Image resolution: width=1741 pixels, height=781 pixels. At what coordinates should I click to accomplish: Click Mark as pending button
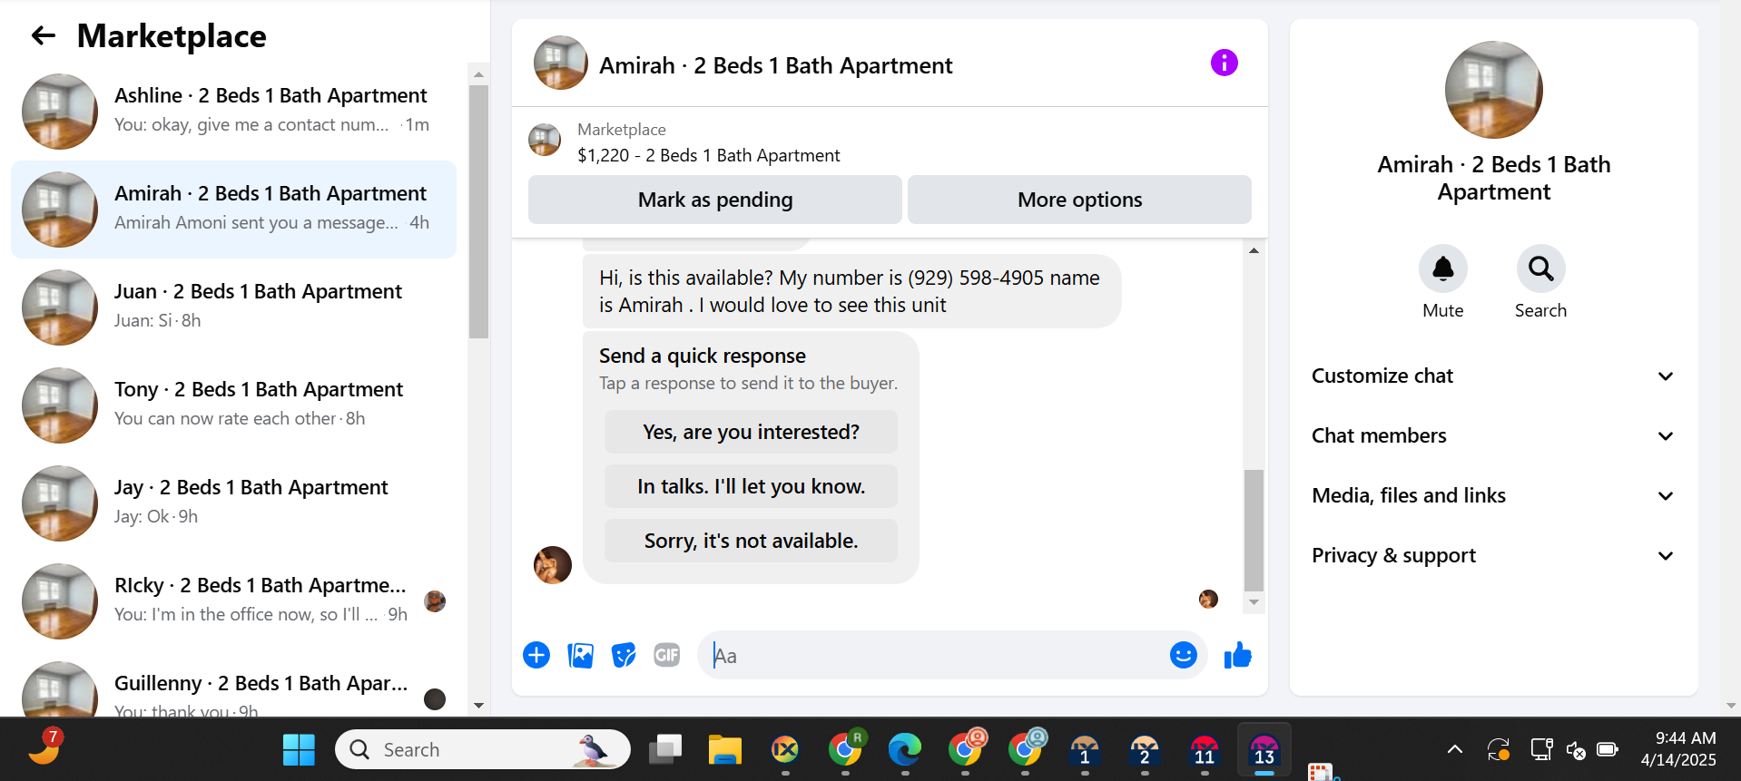(715, 200)
